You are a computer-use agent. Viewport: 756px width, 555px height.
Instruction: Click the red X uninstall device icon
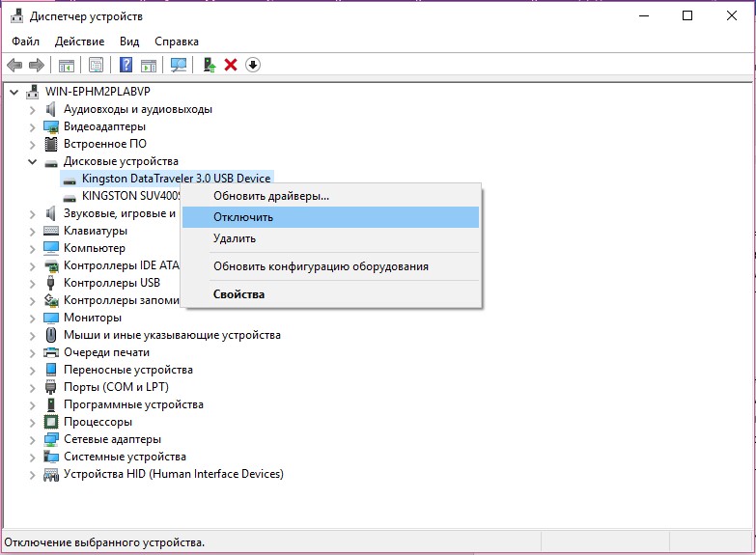[231, 65]
